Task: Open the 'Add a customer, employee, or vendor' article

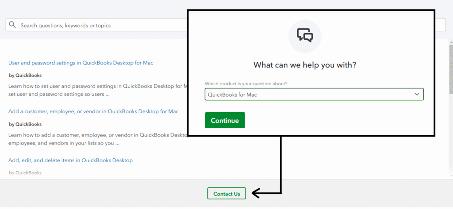Action: (x=93, y=111)
